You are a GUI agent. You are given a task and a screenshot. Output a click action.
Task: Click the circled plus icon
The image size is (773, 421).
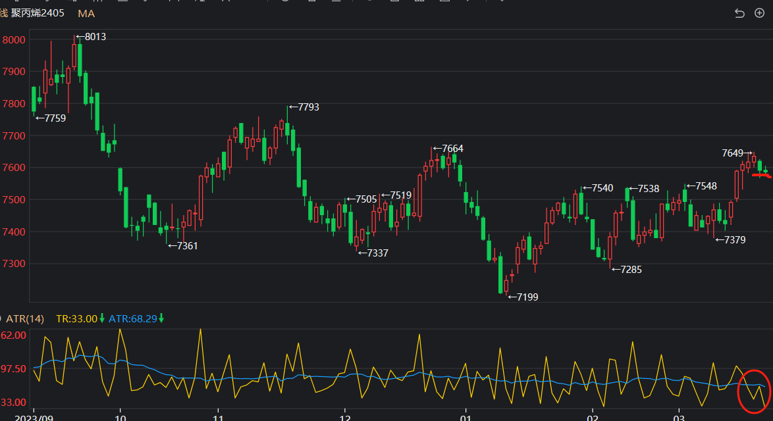point(760,12)
